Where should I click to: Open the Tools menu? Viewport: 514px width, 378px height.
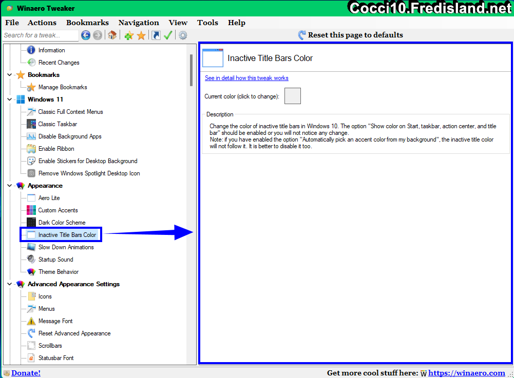pyautogui.click(x=207, y=23)
